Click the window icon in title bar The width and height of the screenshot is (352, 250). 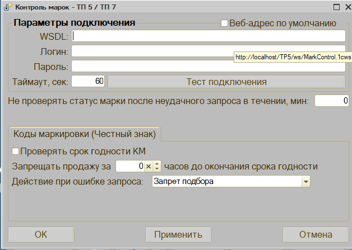(x=7, y=7)
